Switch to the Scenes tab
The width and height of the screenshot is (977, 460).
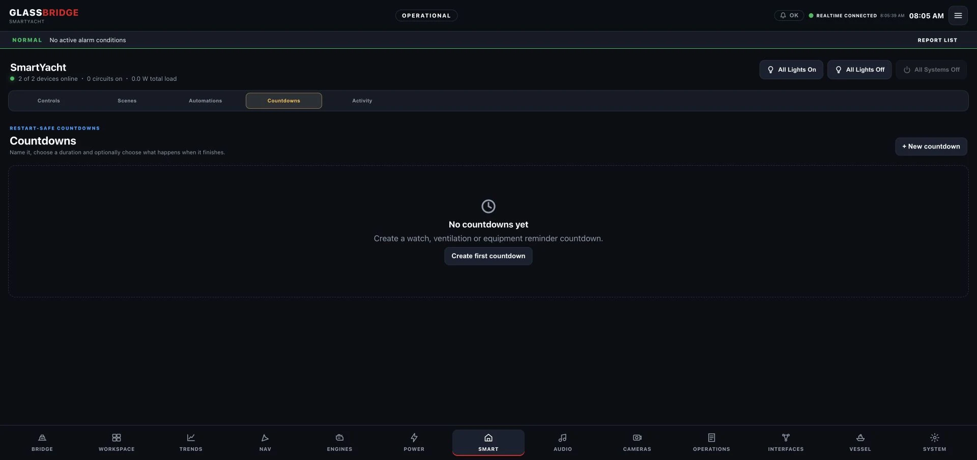click(127, 101)
